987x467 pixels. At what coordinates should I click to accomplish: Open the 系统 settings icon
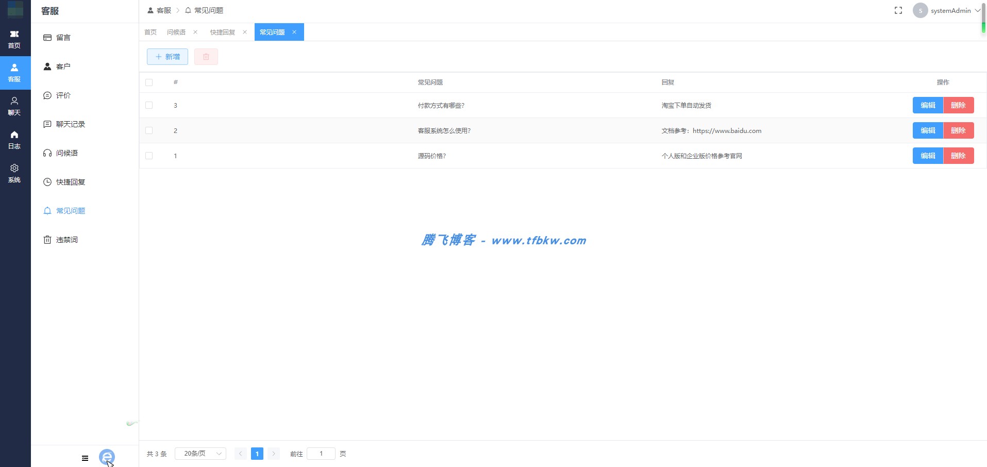point(14,173)
